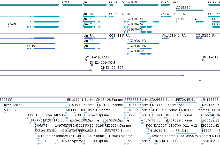Select the CG34336 gene glyph
Image resolution: width=220 pixels, height=145 pixels.
[x=111, y=5]
